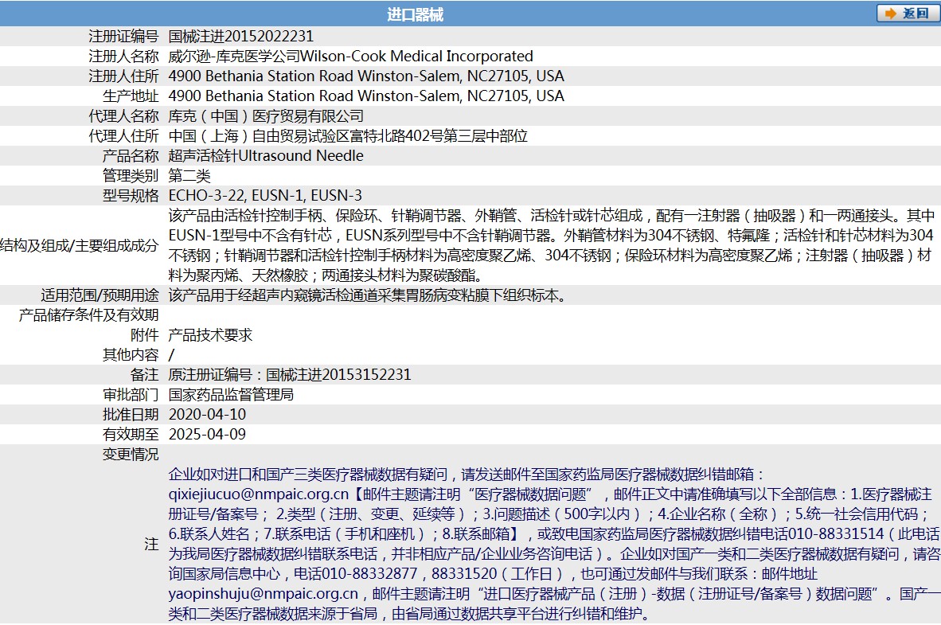The height and width of the screenshot is (625, 941).
Task: Select the remark 原注册证编号：国械注进20153152231
Action: 290,375
